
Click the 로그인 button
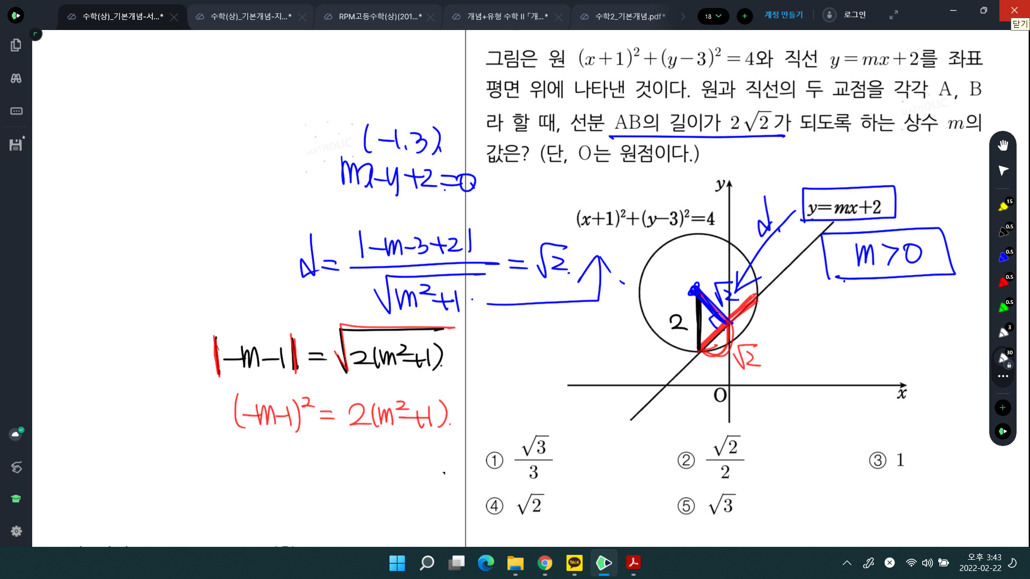[x=854, y=15]
